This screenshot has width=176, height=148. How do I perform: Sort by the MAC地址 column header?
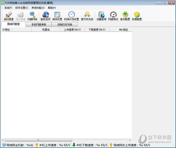(x=121, y=30)
